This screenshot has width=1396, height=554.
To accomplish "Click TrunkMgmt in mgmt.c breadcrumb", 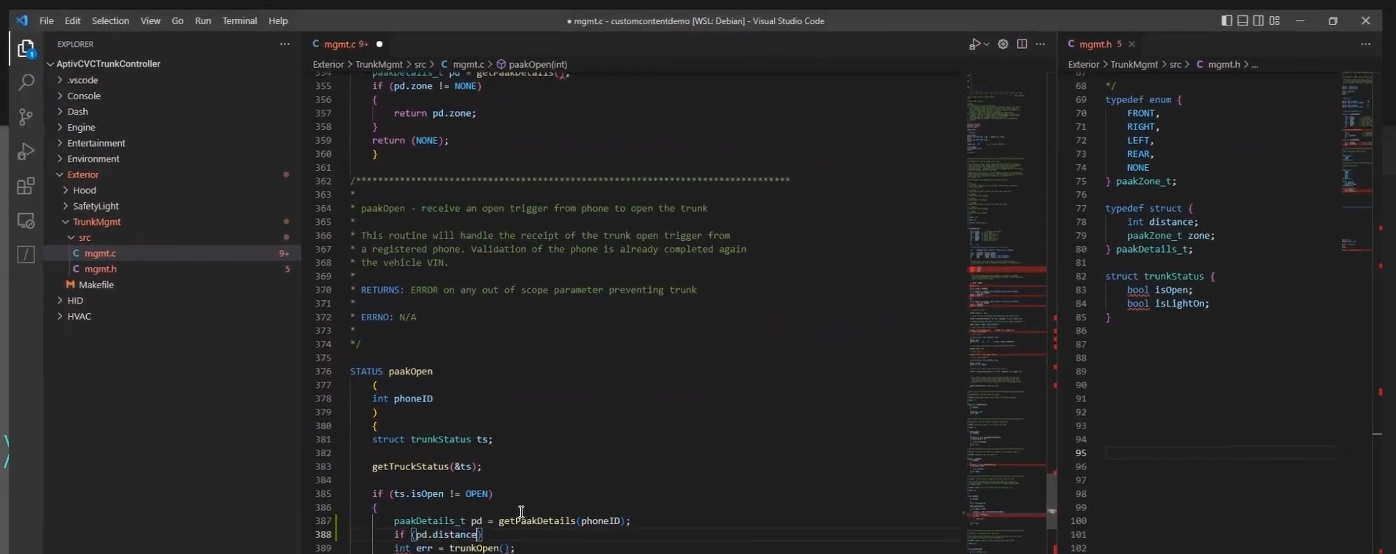I will (379, 65).
